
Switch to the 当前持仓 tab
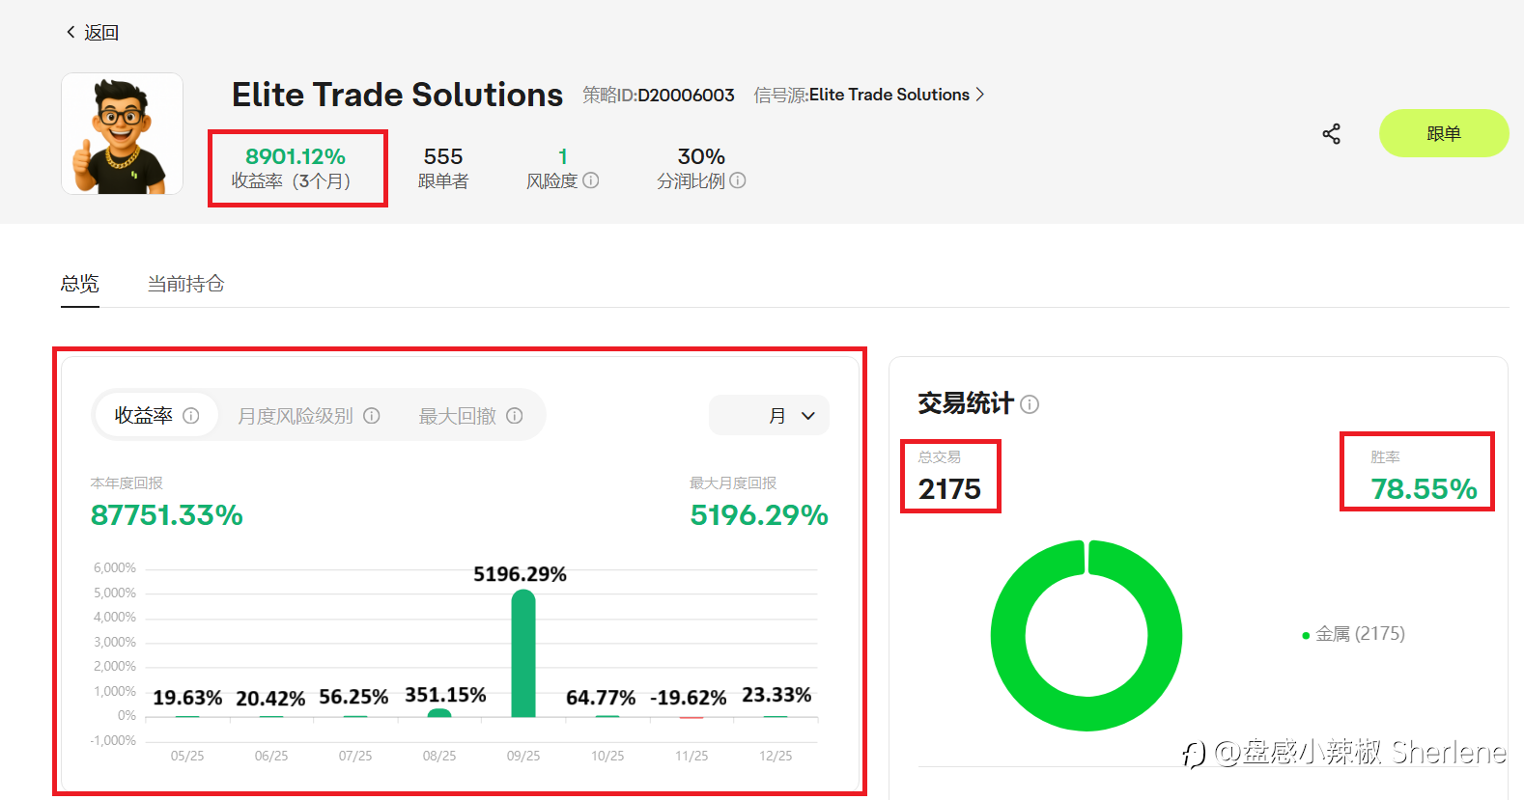coord(185,284)
